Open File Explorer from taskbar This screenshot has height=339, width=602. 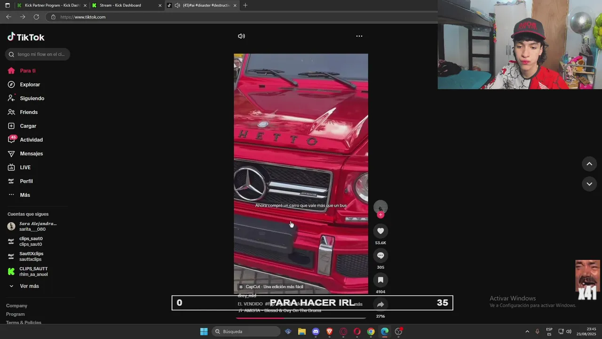(x=302, y=331)
